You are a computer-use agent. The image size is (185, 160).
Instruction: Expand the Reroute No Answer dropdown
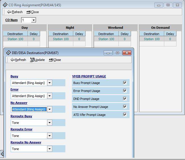pos(49,149)
